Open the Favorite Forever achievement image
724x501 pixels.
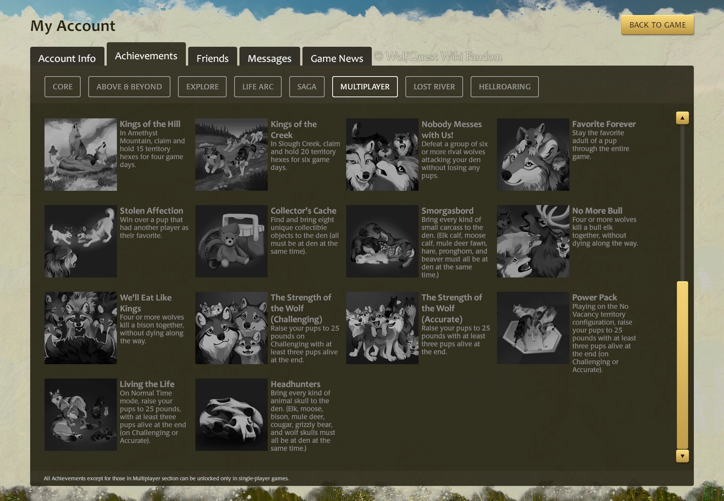(533, 155)
